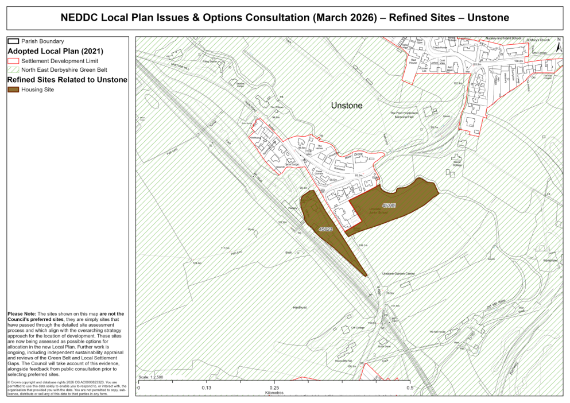Click the green hatched Green Belt legend symbol
The image size is (570, 403).
click(13, 70)
